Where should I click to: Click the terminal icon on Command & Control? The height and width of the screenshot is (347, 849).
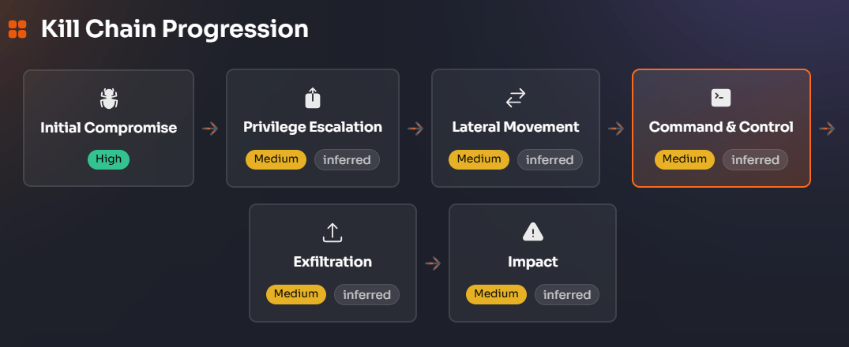(721, 98)
